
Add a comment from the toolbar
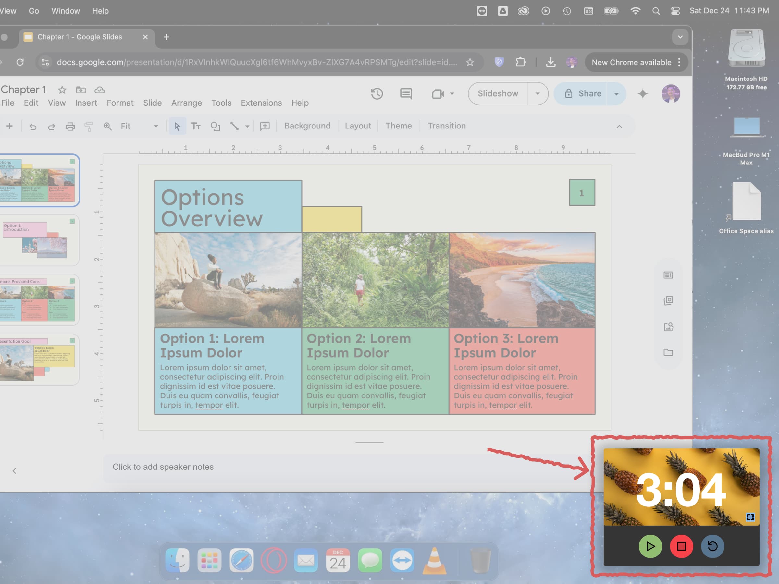coord(265,126)
